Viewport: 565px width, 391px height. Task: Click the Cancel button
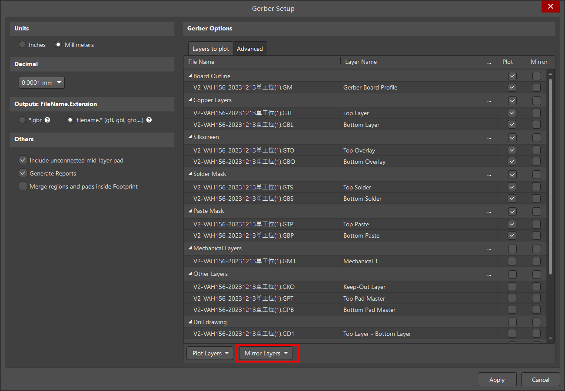[540, 380]
